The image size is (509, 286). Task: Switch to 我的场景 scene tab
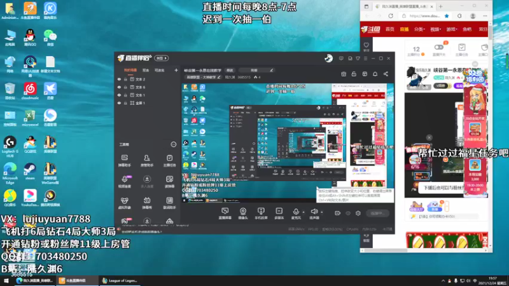point(130,70)
